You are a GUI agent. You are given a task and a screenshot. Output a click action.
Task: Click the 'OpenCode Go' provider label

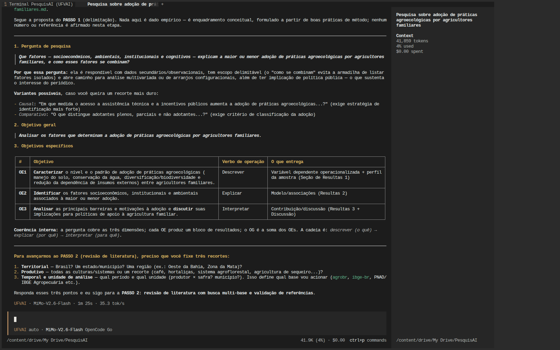pyautogui.click(x=98, y=330)
